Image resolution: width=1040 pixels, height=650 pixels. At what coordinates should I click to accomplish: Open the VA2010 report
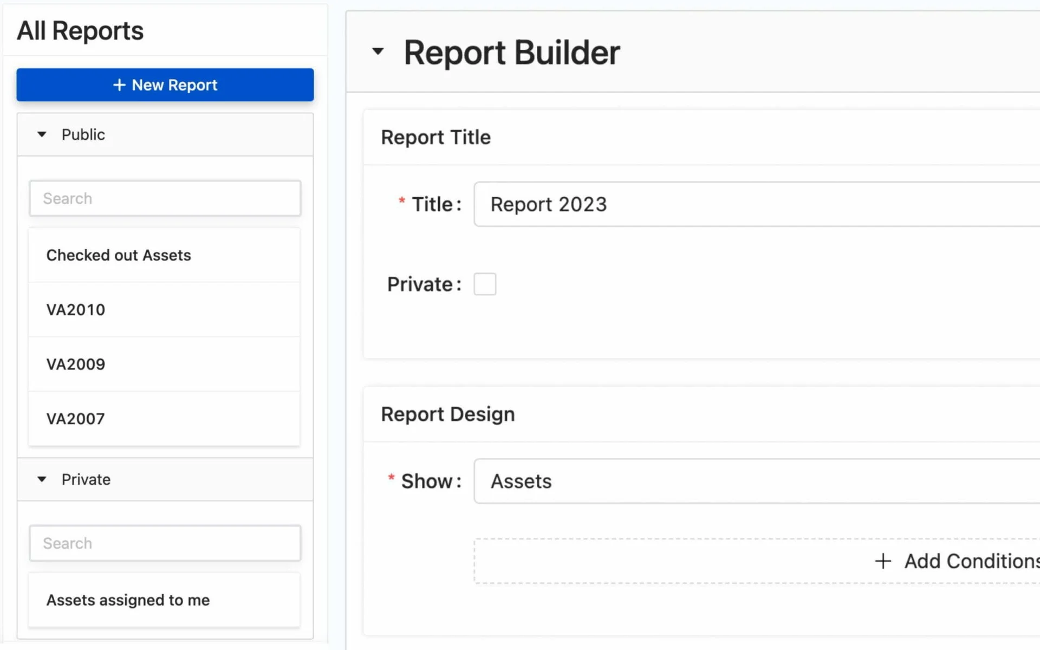(x=164, y=310)
